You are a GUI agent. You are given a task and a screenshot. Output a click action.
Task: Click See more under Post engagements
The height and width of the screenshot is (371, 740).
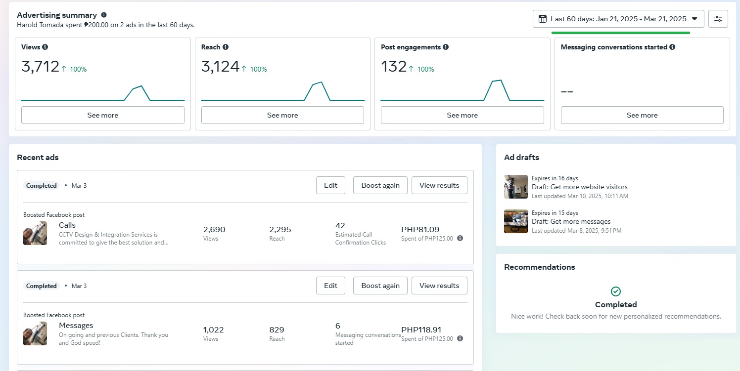pos(462,115)
